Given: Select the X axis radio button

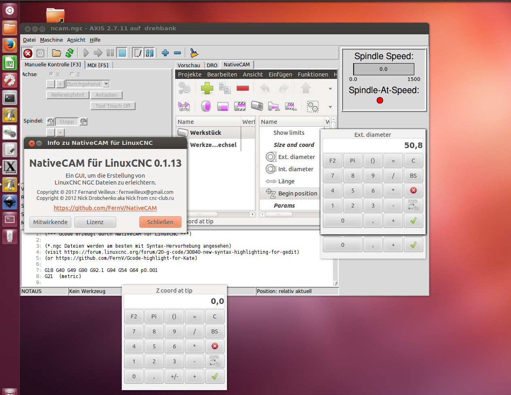Looking at the screenshot, I should [x=51, y=74].
